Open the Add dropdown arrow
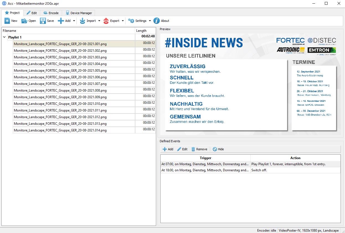This screenshot has width=345, height=233. point(74,21)
